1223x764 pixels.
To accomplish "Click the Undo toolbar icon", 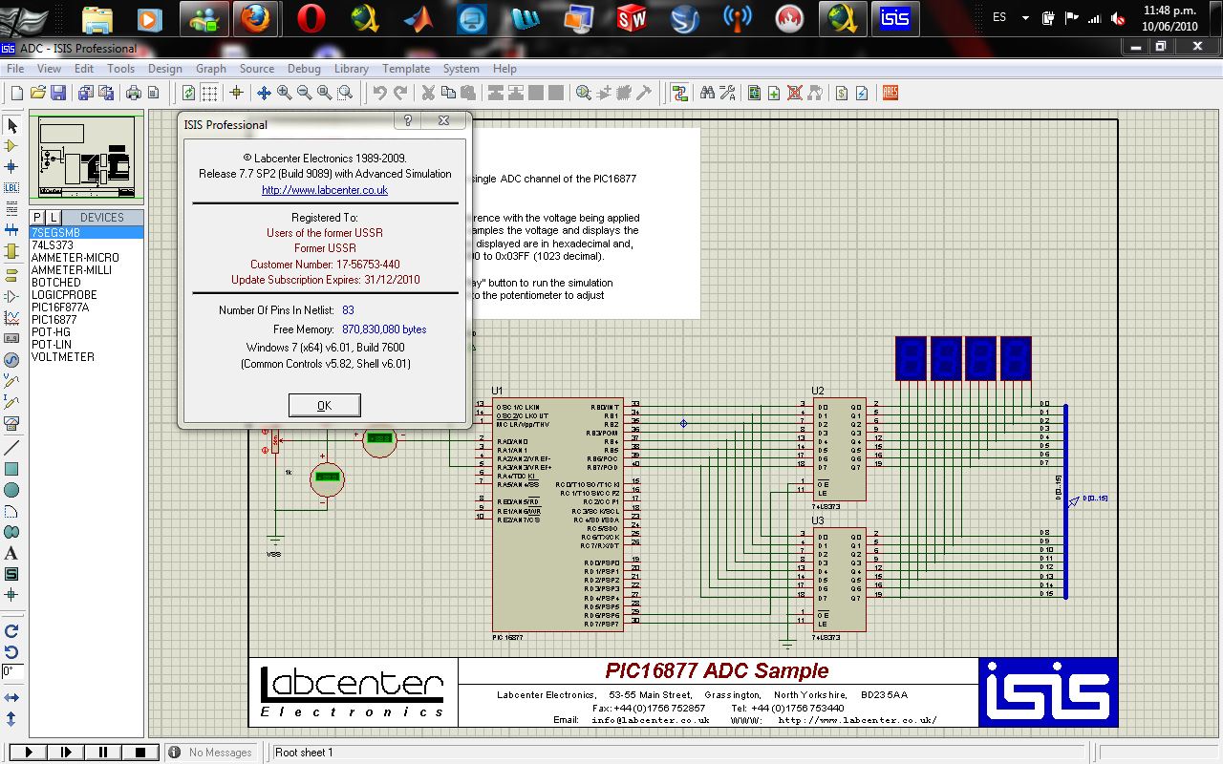I will (x=380, y=93).
